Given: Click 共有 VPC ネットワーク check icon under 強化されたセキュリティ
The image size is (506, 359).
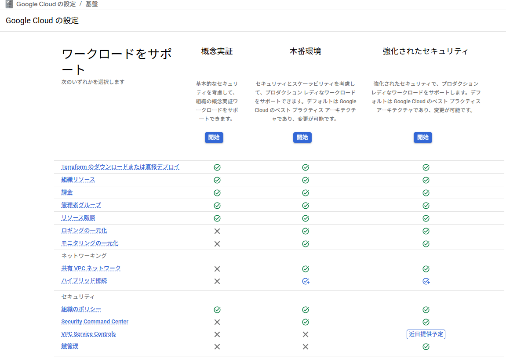Looking at the screenshot, I should coord(426,268).
